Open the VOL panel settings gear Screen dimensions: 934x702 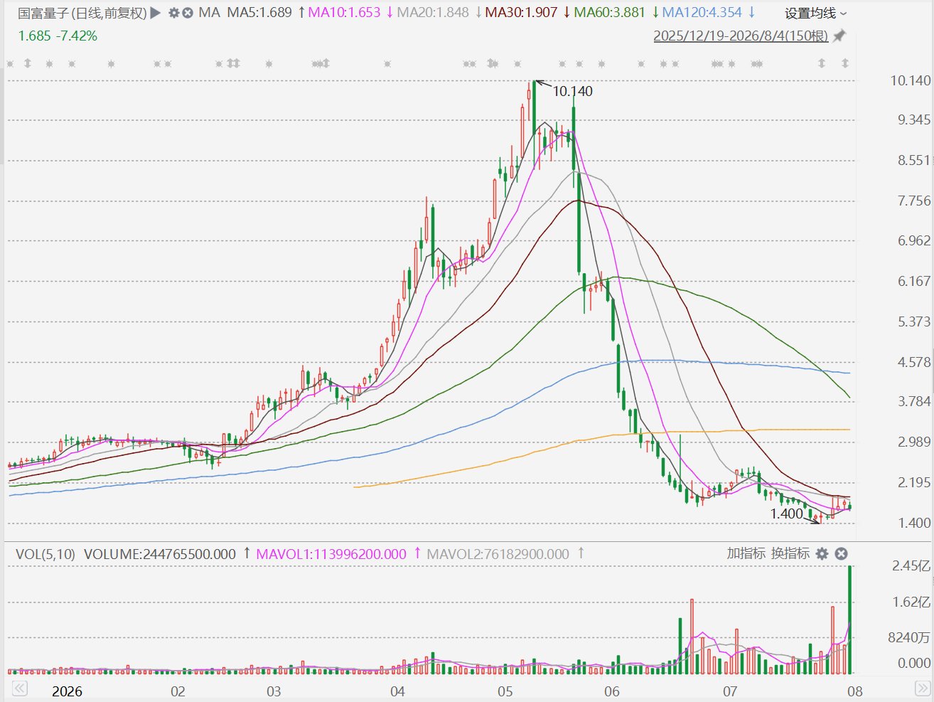[x=822, y=553]
